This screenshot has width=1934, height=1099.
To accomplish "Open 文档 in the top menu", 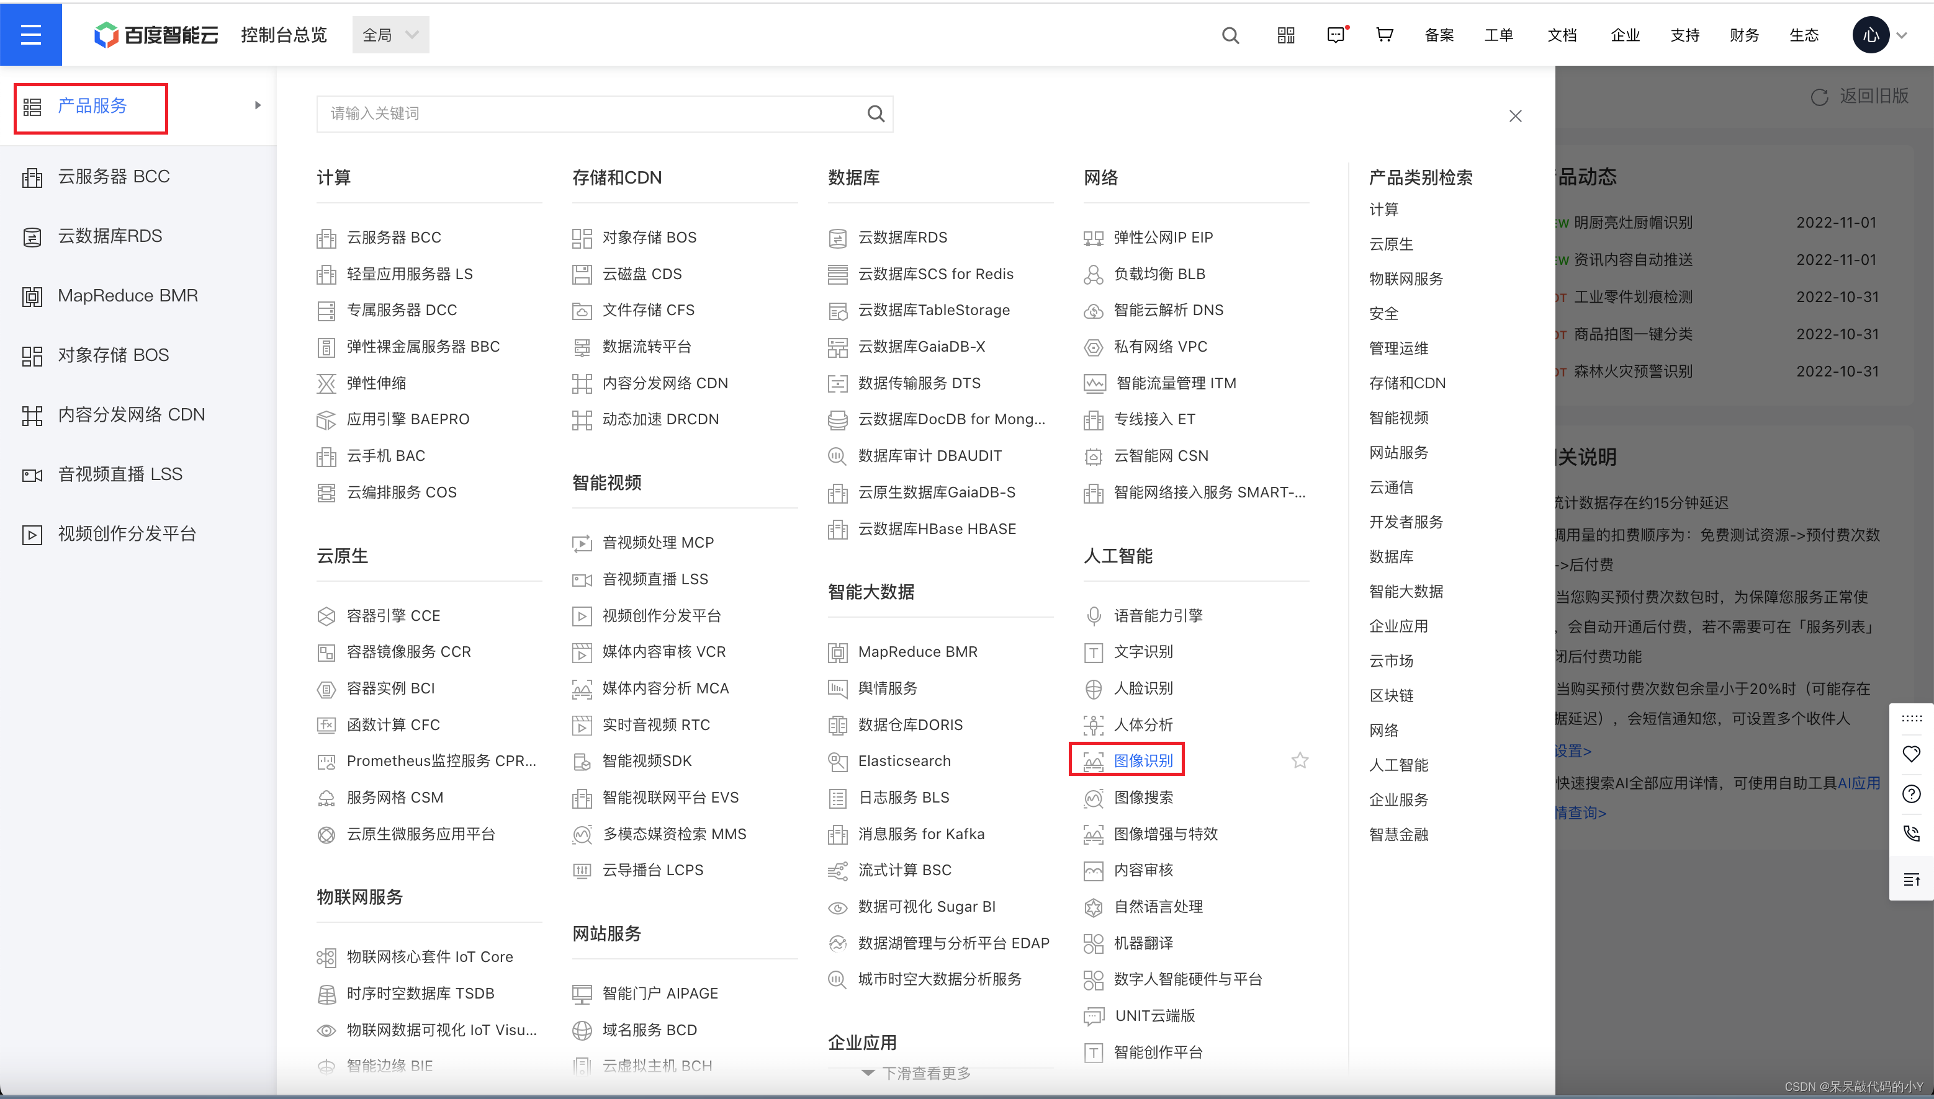I will 1562,35.
